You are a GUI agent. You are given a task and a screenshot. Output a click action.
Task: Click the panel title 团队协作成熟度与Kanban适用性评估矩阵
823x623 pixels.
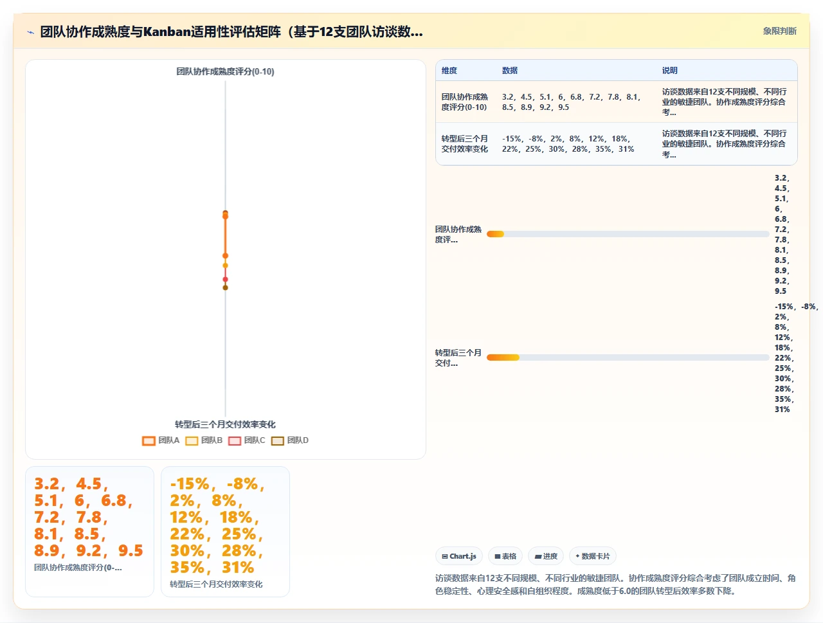pos(231,32)
